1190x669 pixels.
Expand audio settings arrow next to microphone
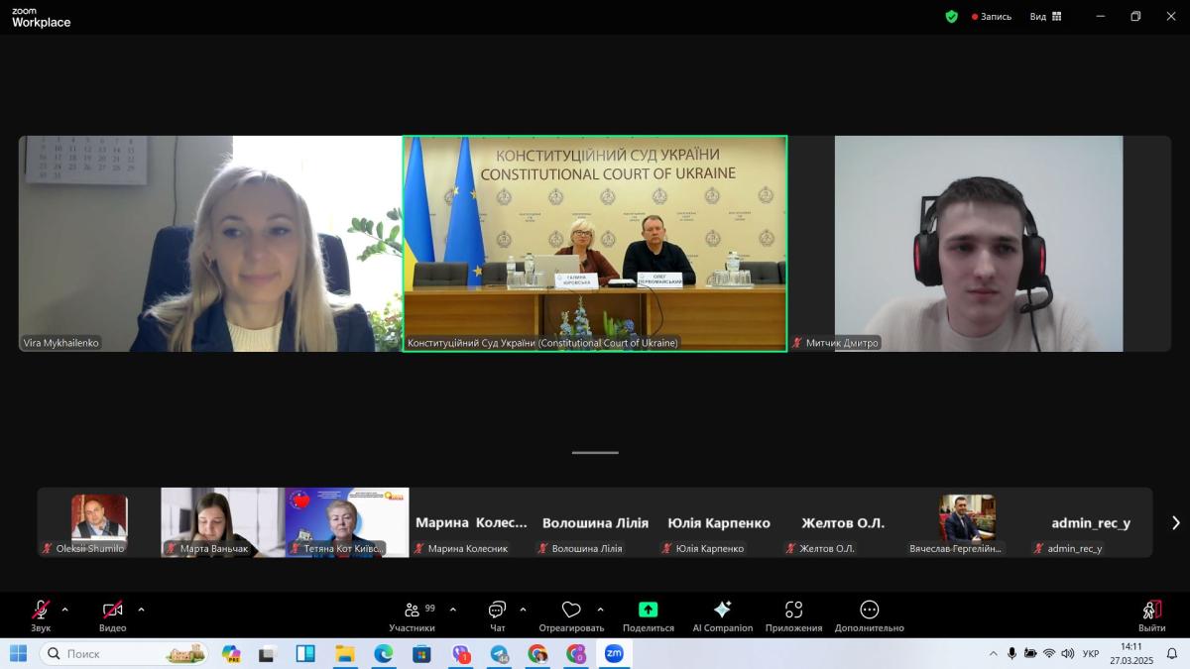click(65, 610)
